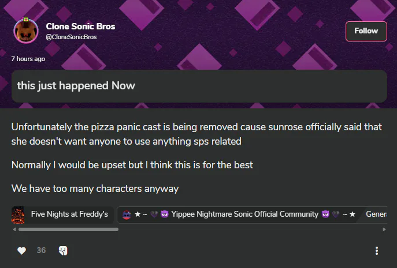The width and height of the screenshot is (397, 268).
Task: Click the scrollbar left arrow
Action: point(14,229)
